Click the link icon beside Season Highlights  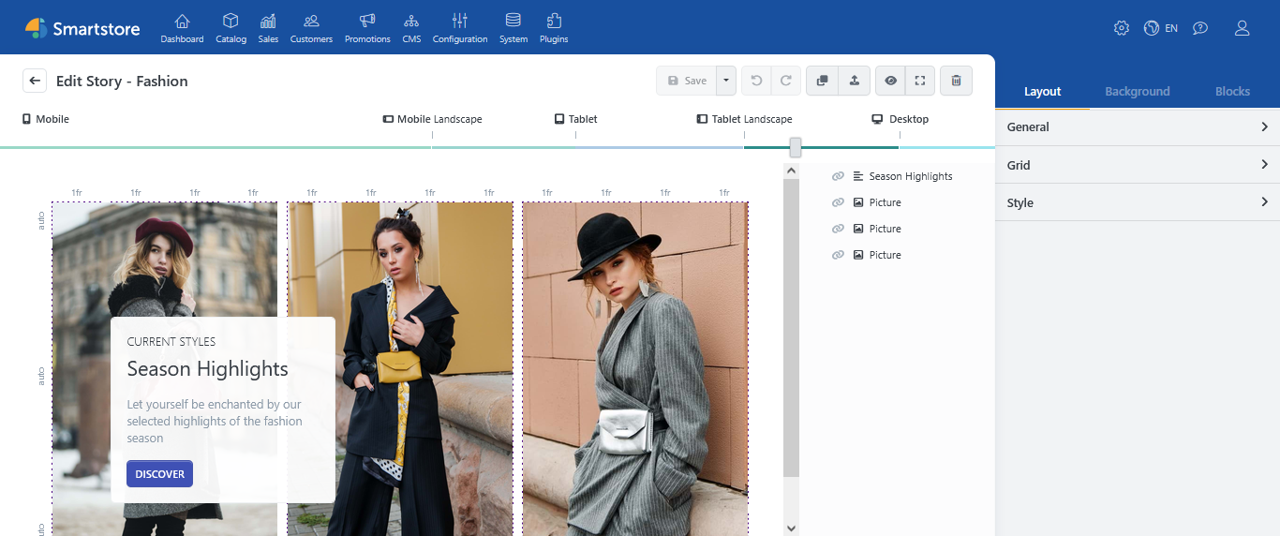[838, 176]
